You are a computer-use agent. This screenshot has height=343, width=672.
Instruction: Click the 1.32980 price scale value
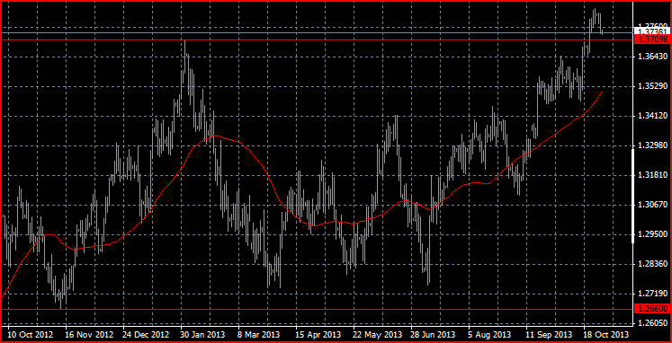[x=653, y=145]
